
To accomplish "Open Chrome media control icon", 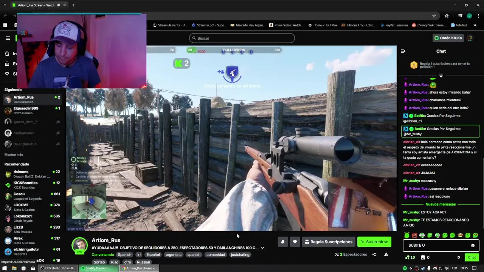I will pos(460,16).
